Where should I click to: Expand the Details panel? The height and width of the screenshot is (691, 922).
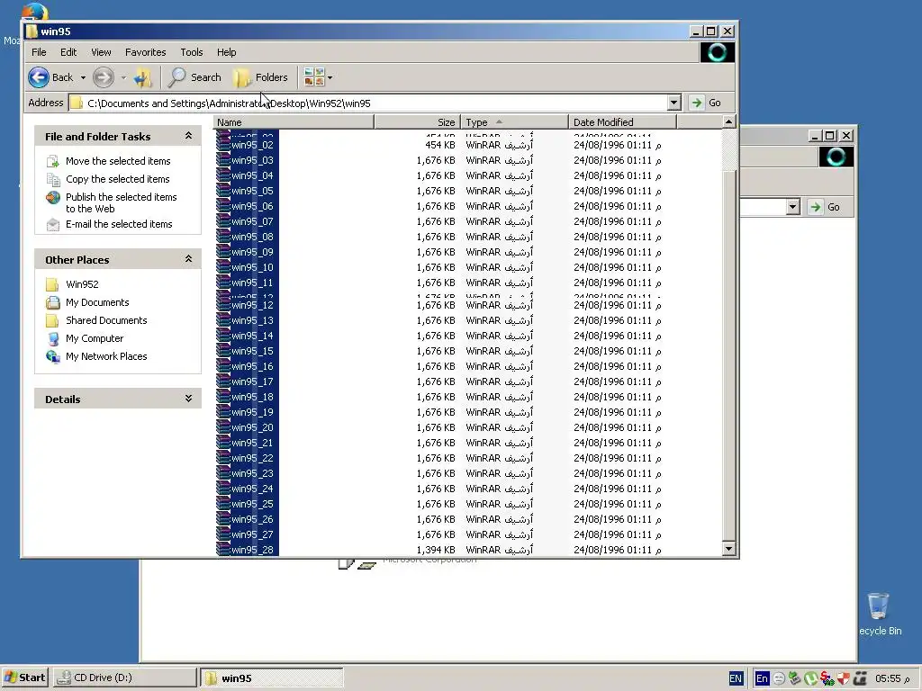188,399
